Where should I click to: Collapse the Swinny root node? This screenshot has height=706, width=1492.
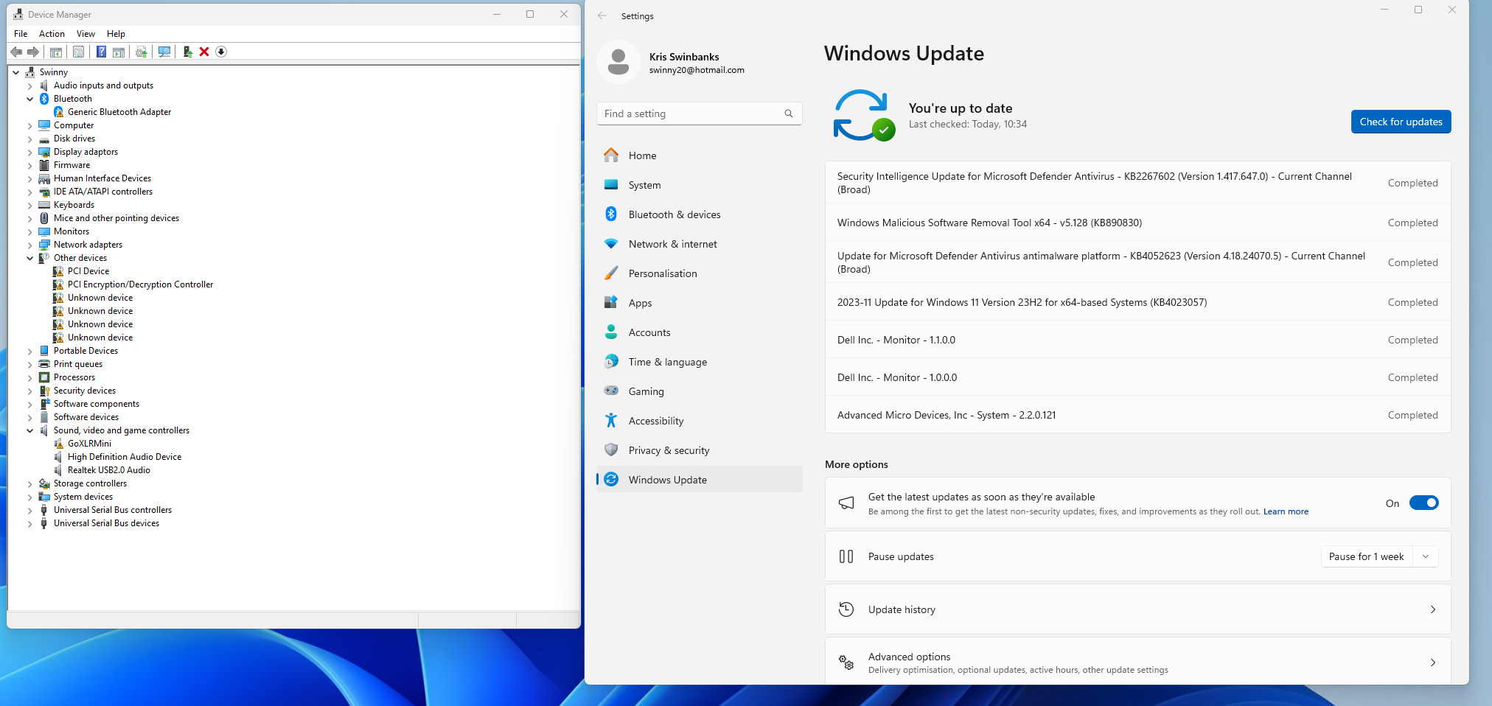(16, 72)
